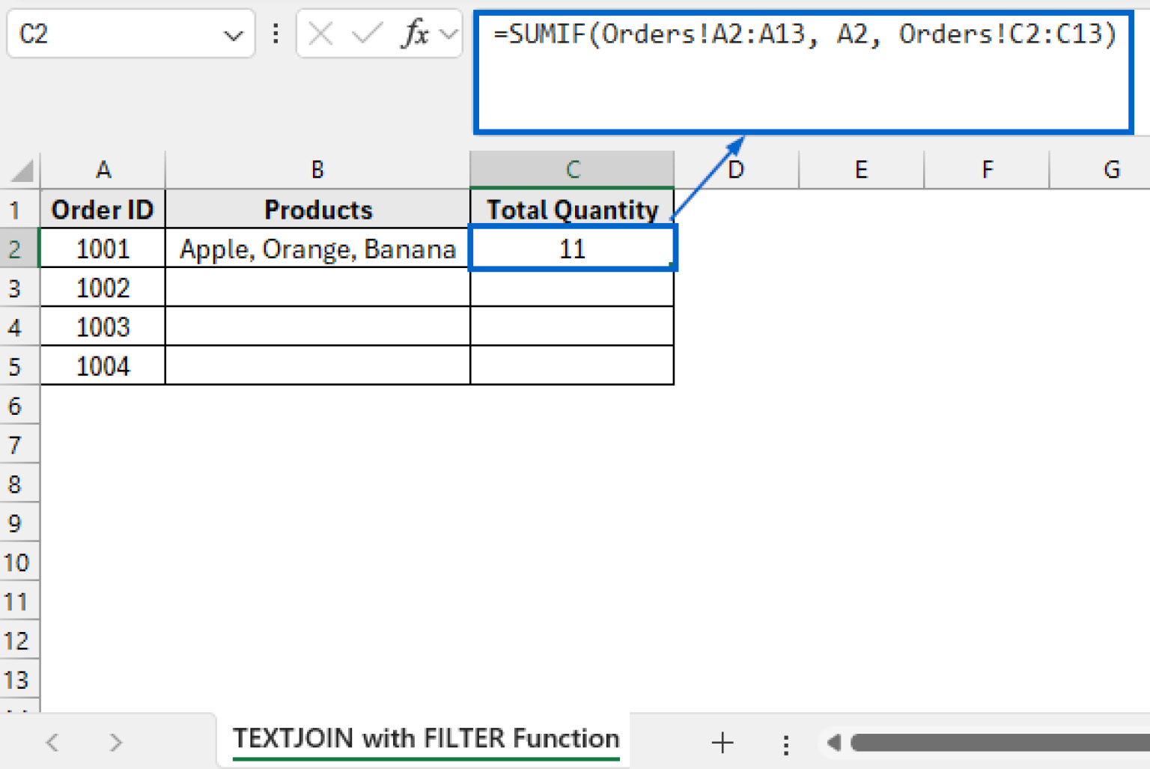Click the Select All corner triangle
This screenshot has height=769, width=1150.
[x=22, y=171]
